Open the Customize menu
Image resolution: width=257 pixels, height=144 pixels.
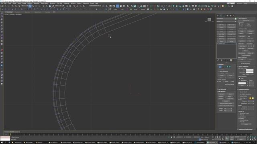pos(66,3)
